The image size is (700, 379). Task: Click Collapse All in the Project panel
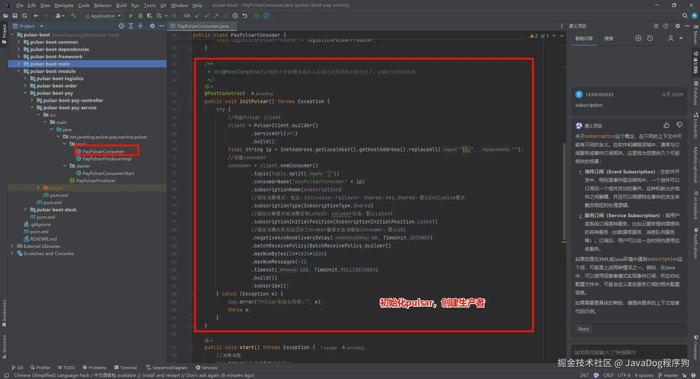[x=140, y=26]
